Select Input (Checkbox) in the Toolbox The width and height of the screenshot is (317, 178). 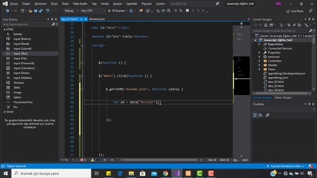(x=24, y=68)
